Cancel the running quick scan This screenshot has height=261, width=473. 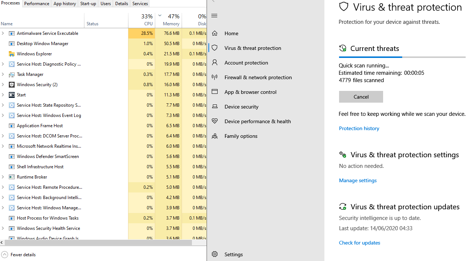tap(361, 97)
